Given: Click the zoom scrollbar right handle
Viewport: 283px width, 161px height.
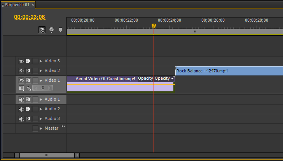Looking at the screenshot, I should point(77,155).
